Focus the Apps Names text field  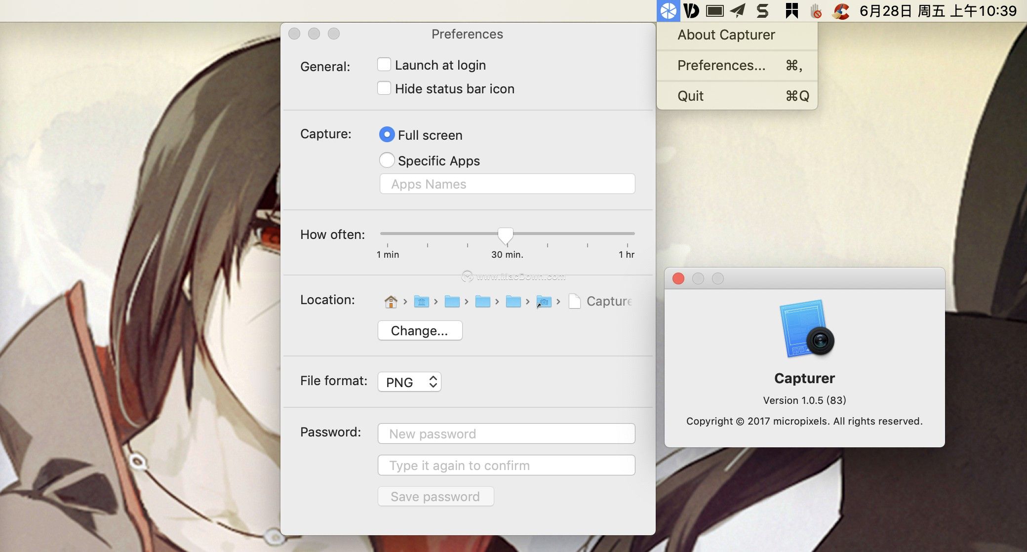[x=507, y=184]
